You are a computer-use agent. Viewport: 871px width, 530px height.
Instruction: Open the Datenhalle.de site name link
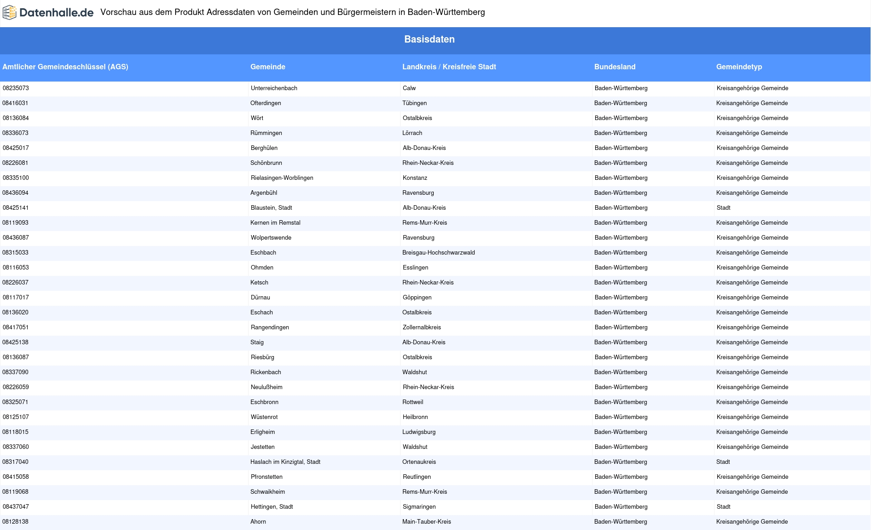[56, 13]
